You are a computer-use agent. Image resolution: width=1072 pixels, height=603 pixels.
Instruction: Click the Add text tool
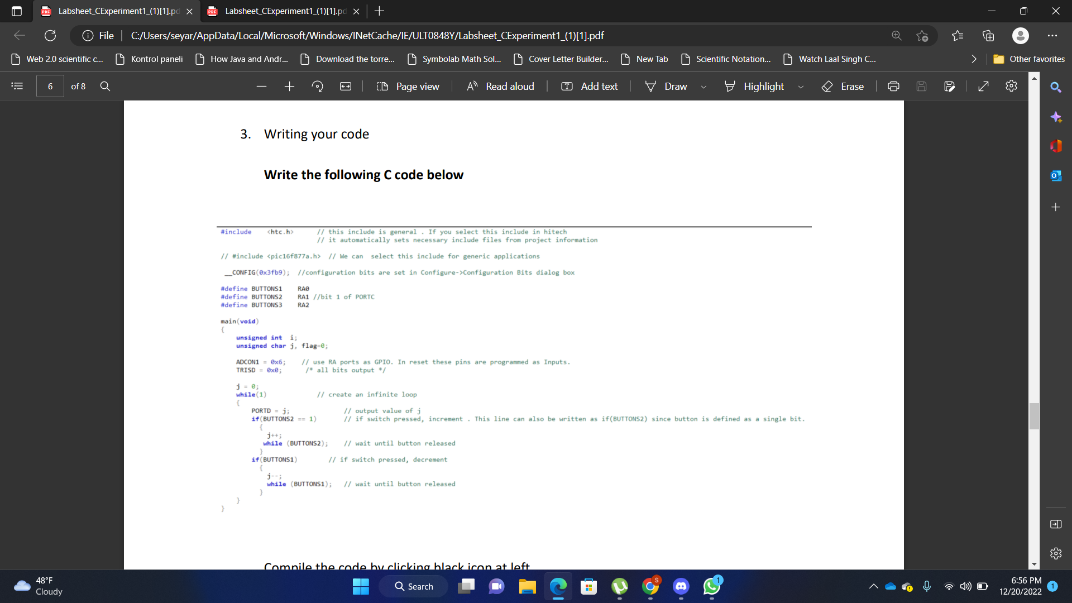590,86
